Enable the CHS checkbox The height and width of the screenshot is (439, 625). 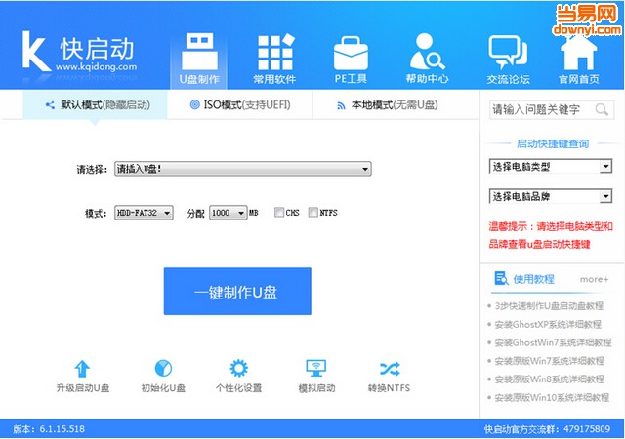pyautogui.click(x=279, y=212)
